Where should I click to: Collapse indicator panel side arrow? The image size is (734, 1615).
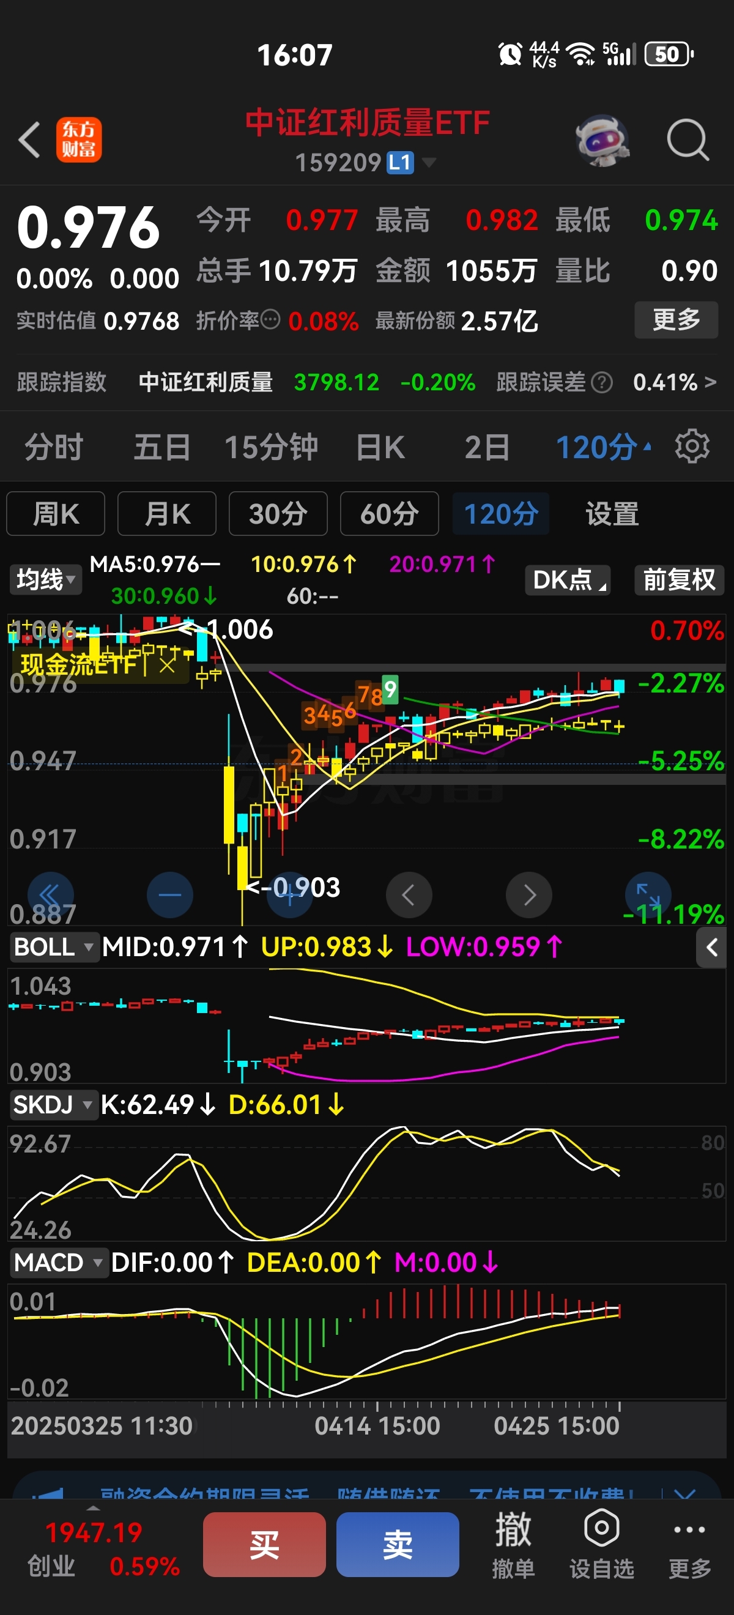[x=711, y=948]
